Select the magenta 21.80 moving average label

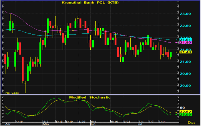click(x=183, y=43)
